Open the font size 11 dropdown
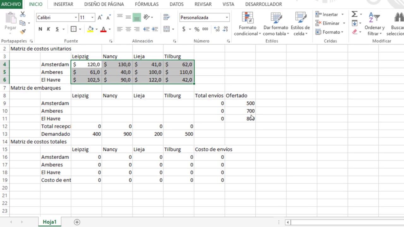404x227 pixels. coord(92,18)
